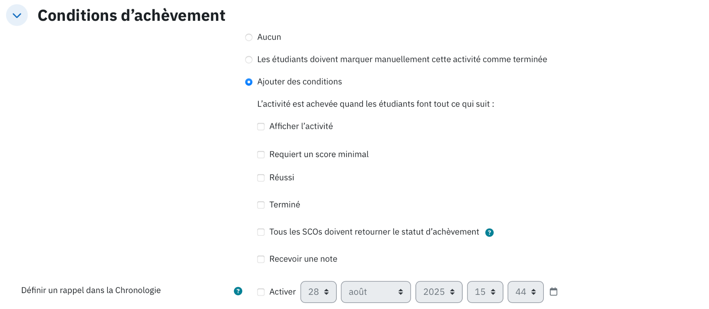Tick the Terminé checkbox
The image size is (709, 309).
tap(261, 205)
